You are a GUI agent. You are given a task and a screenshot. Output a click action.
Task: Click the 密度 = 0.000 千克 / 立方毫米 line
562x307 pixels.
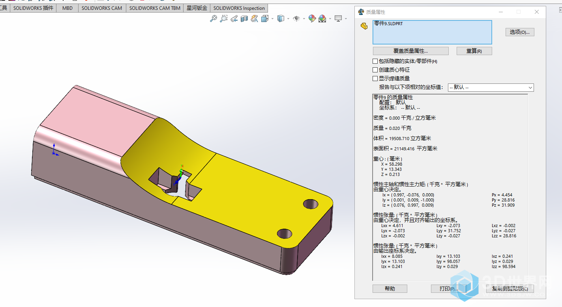pos(405,118)
